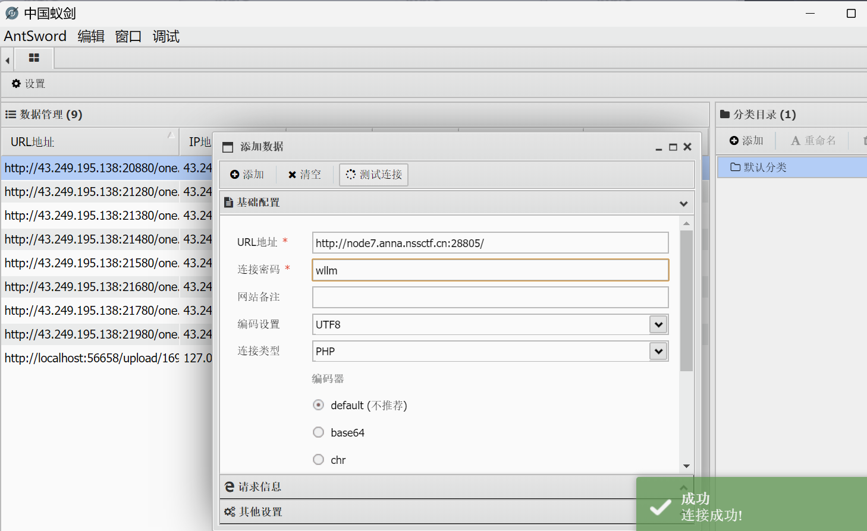Open the AntSword menu
The image size is (867, 531).
[35, 36]
